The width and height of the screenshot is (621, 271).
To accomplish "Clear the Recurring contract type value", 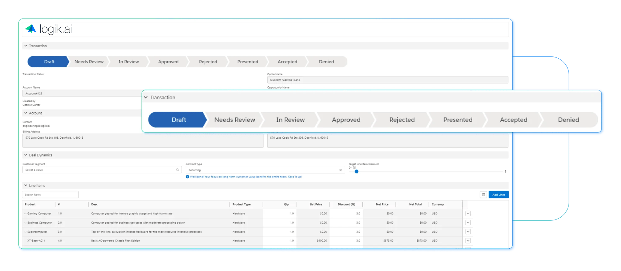I will click(340, 170).
